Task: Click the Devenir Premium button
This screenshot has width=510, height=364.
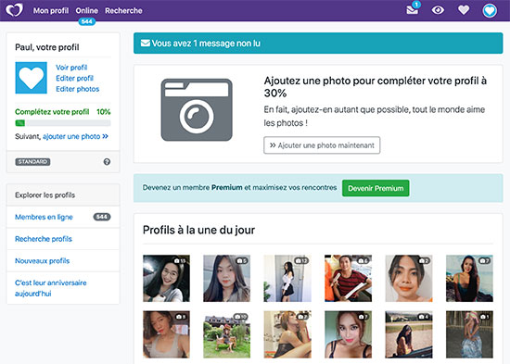Action: pyautogui.click(x=376, y=188)
